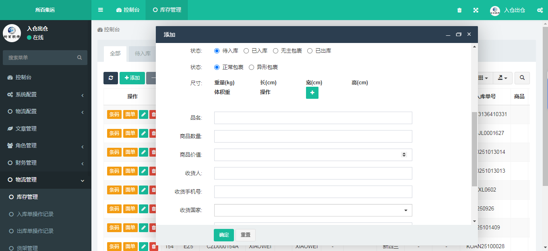Image resolution: width=548 pixels, height=251 pixels.
Task: Click the 确定 confirm button
Action: point(223,235)
